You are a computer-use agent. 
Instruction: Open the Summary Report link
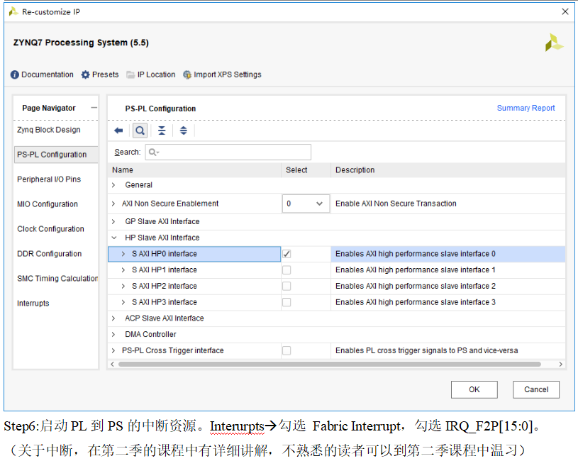coord(526,108)
